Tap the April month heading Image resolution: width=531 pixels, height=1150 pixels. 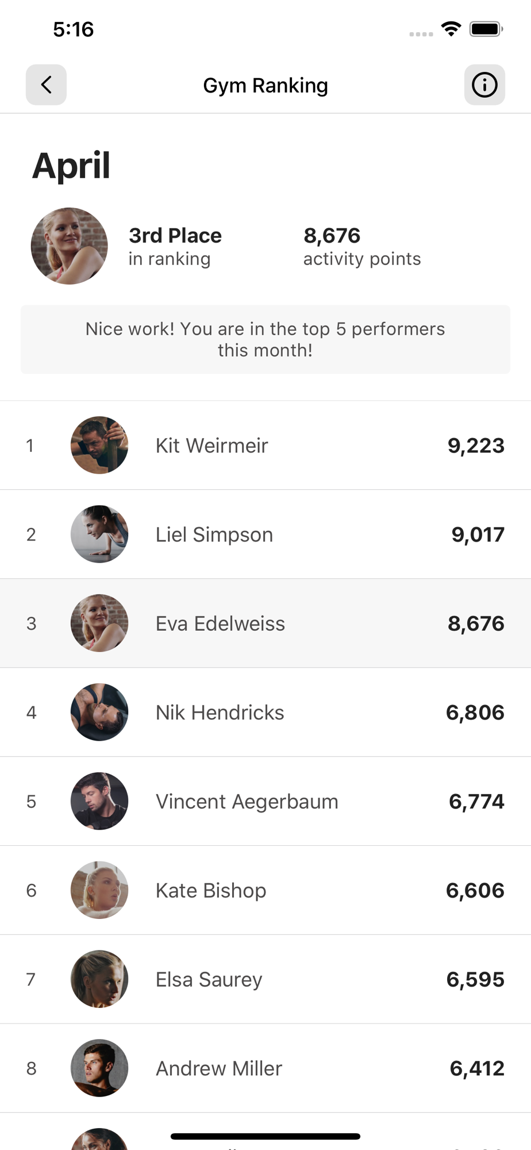(71, 166)
